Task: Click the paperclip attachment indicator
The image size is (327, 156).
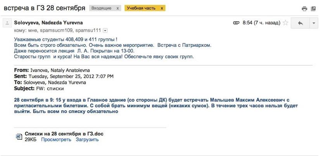Action: coord(236,23)
